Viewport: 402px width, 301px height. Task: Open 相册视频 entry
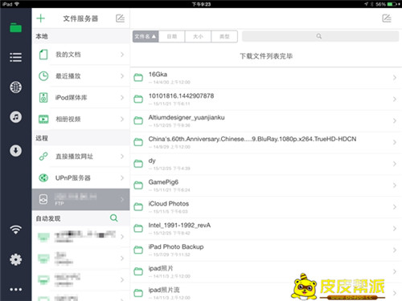click(x=81, y=119)
